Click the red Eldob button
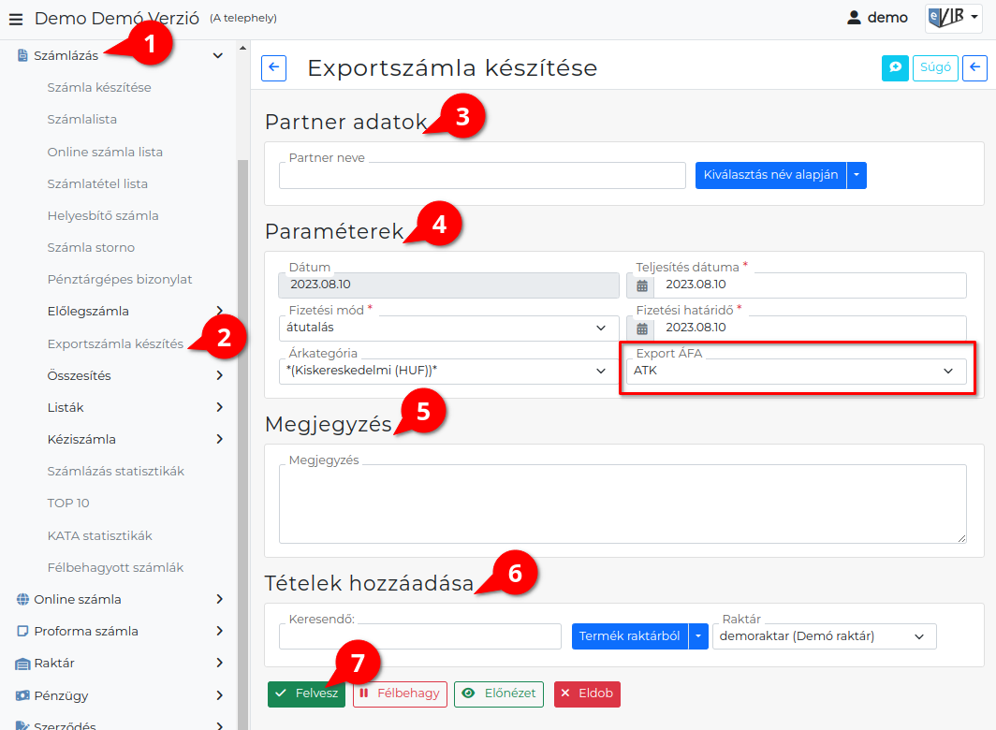The image size is (996, 730). pos(587,693)
